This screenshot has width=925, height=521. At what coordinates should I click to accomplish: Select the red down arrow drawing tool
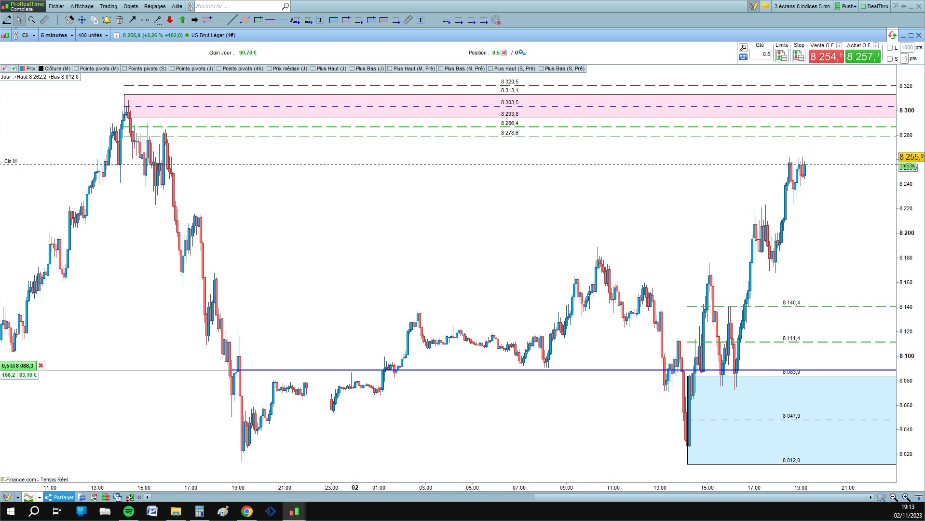(x=170, y=20)
